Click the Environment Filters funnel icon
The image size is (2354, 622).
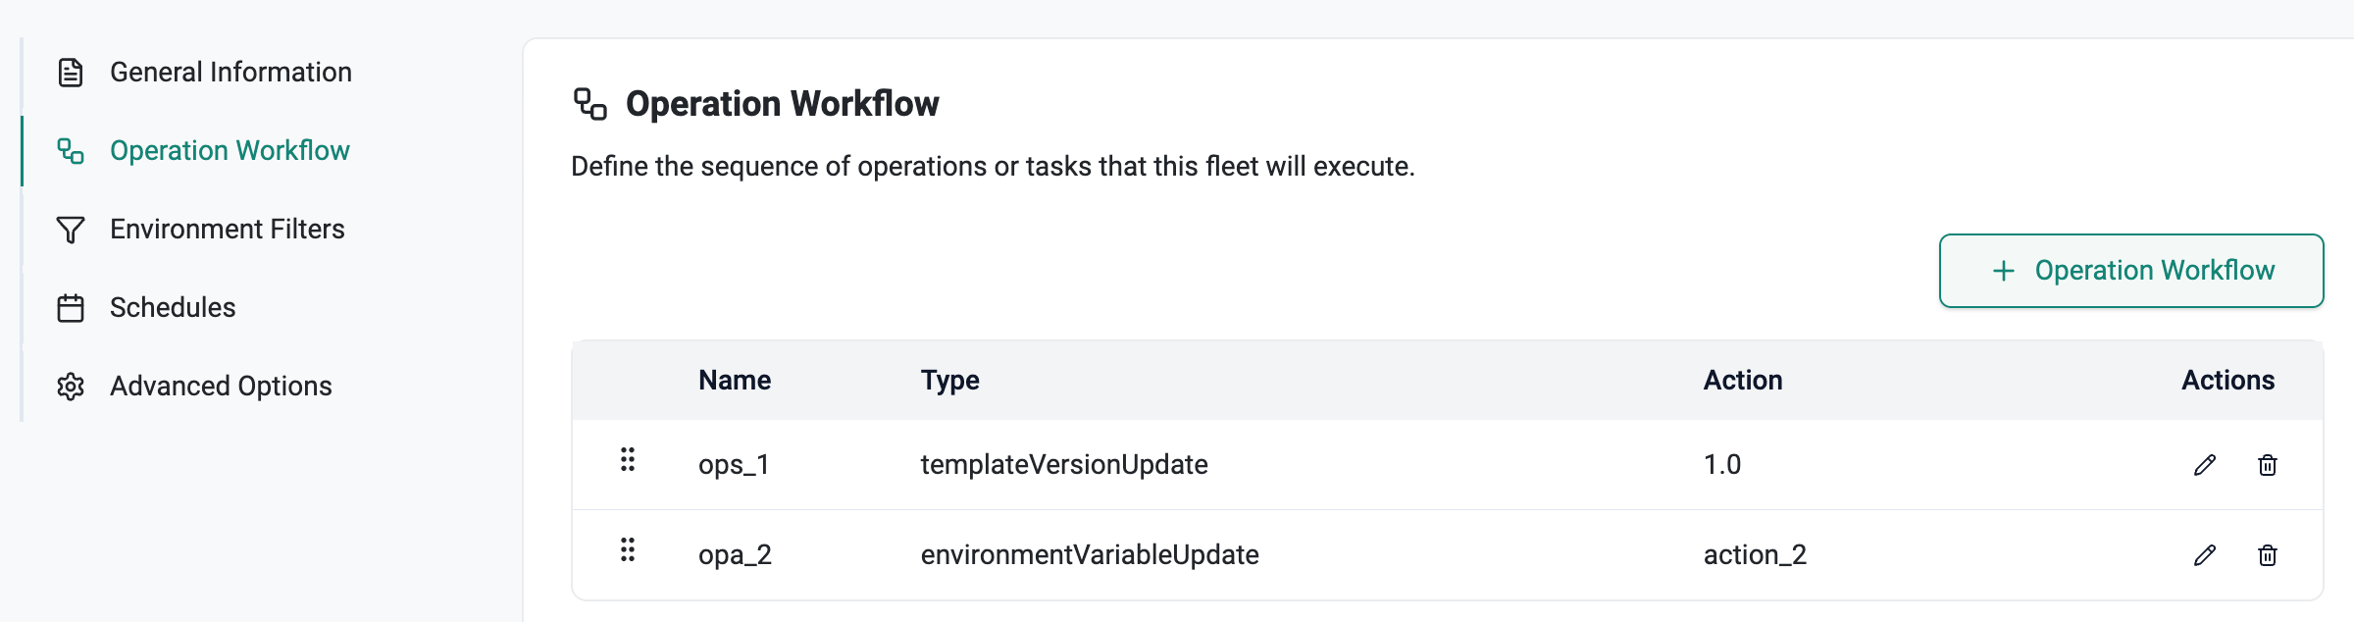[71, 230]
